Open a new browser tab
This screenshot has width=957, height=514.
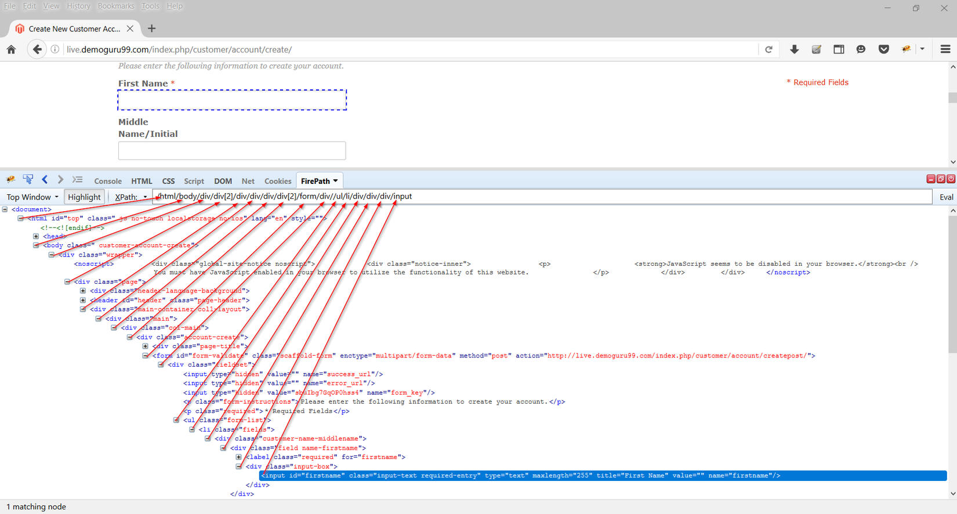[152, 28]
